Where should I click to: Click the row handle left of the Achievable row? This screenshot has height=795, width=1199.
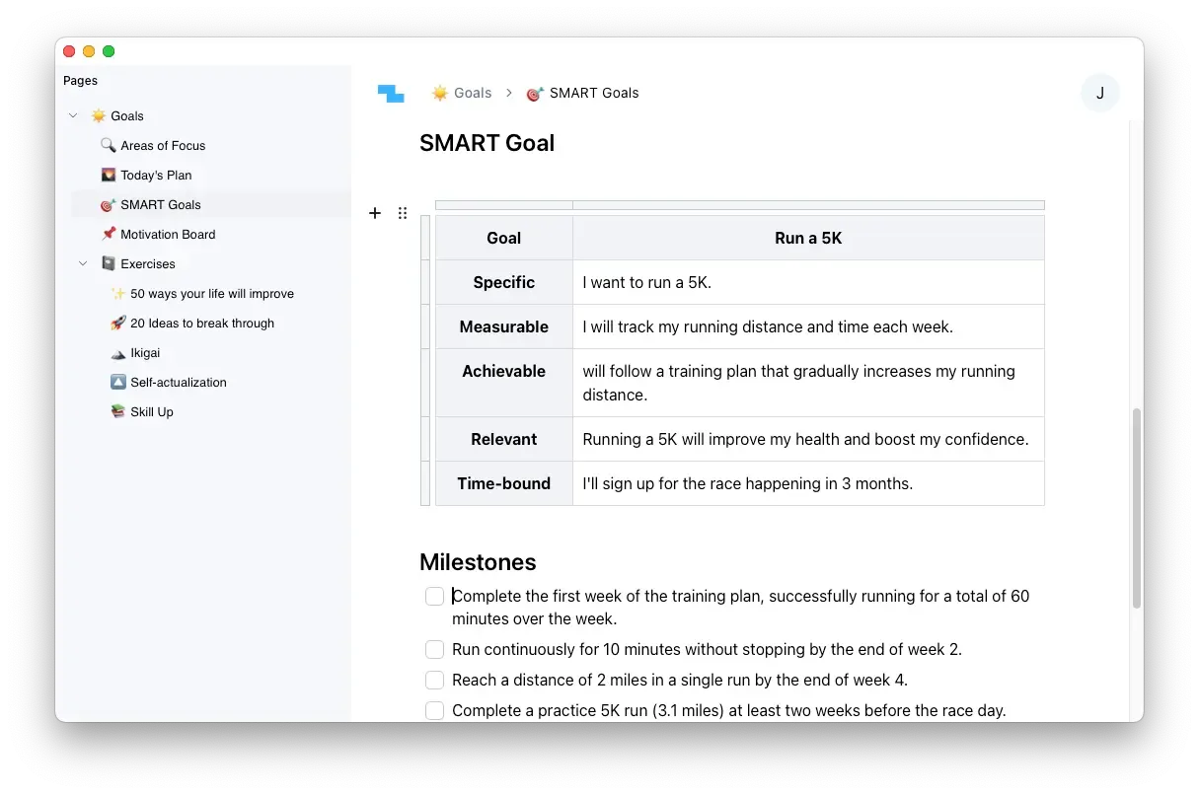(x=425, y=383)
